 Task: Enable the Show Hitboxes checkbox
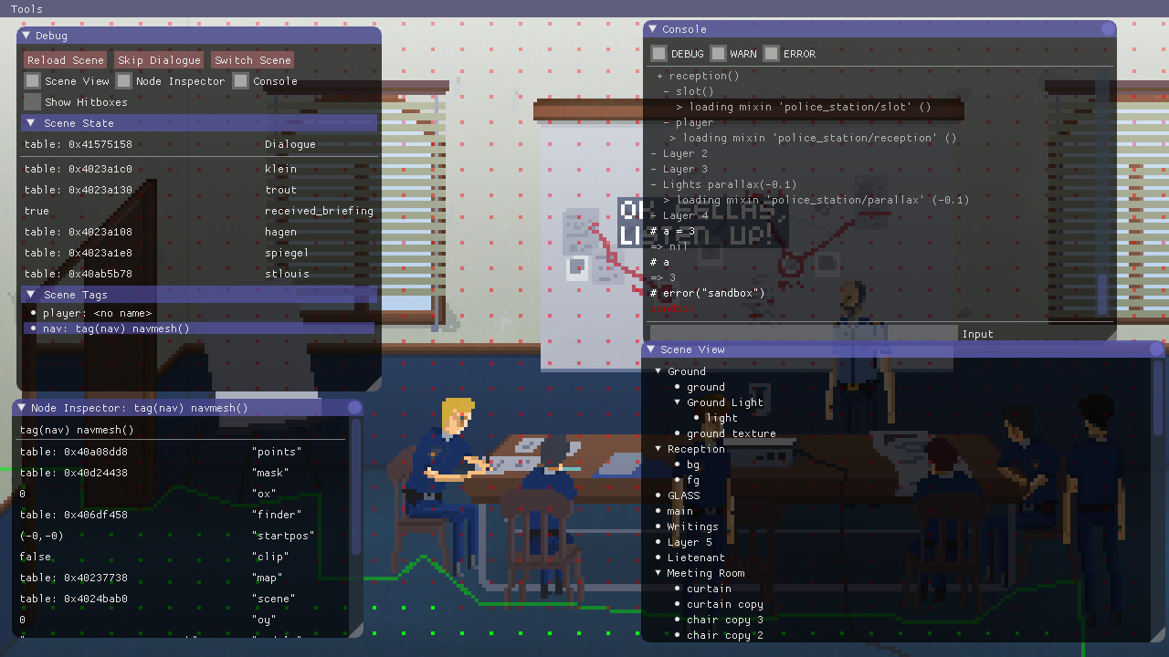[32, 102]
